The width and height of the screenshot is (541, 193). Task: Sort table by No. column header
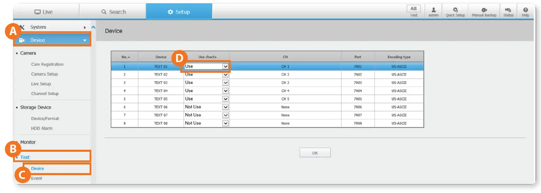coord(125,57)
